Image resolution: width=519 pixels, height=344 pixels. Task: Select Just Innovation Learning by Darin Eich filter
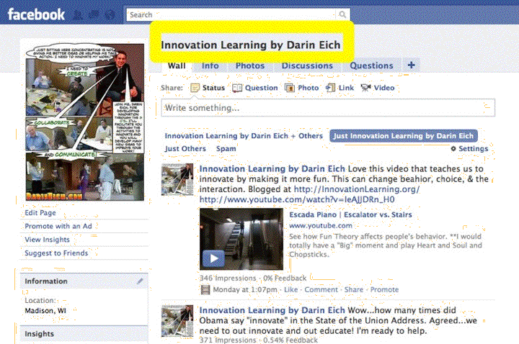[404, 136]
